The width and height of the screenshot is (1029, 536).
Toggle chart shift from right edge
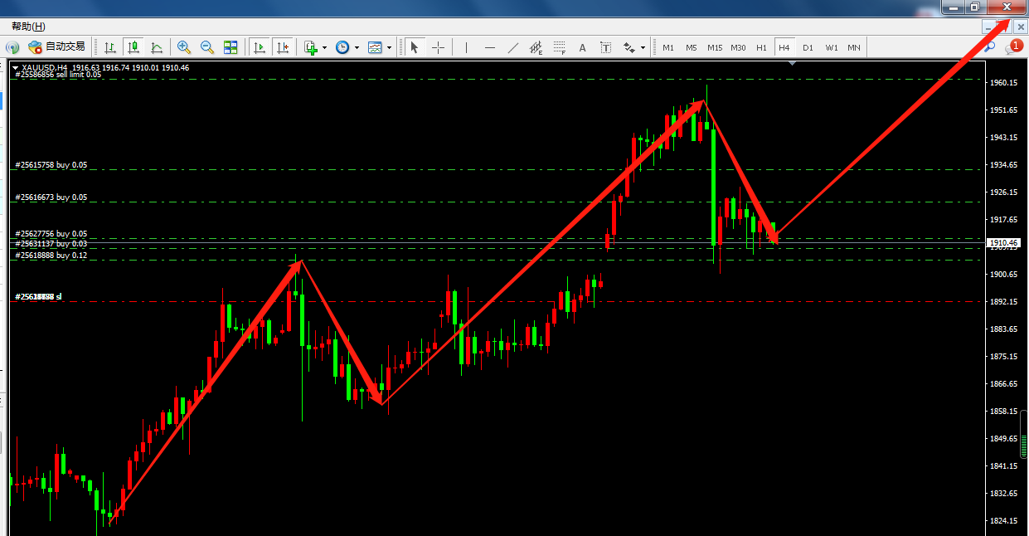(x=283, y=47)
